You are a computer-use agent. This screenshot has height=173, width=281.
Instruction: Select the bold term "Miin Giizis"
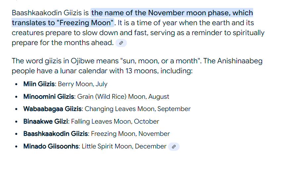pyautogui.click(x=39, y=84)
